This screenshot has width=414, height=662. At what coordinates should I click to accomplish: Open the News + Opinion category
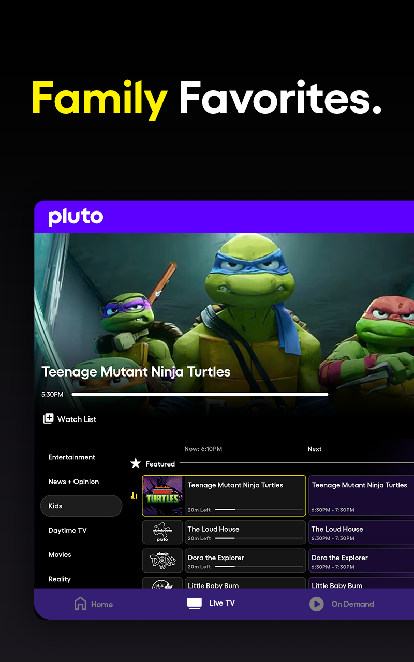tap(73, 482)
